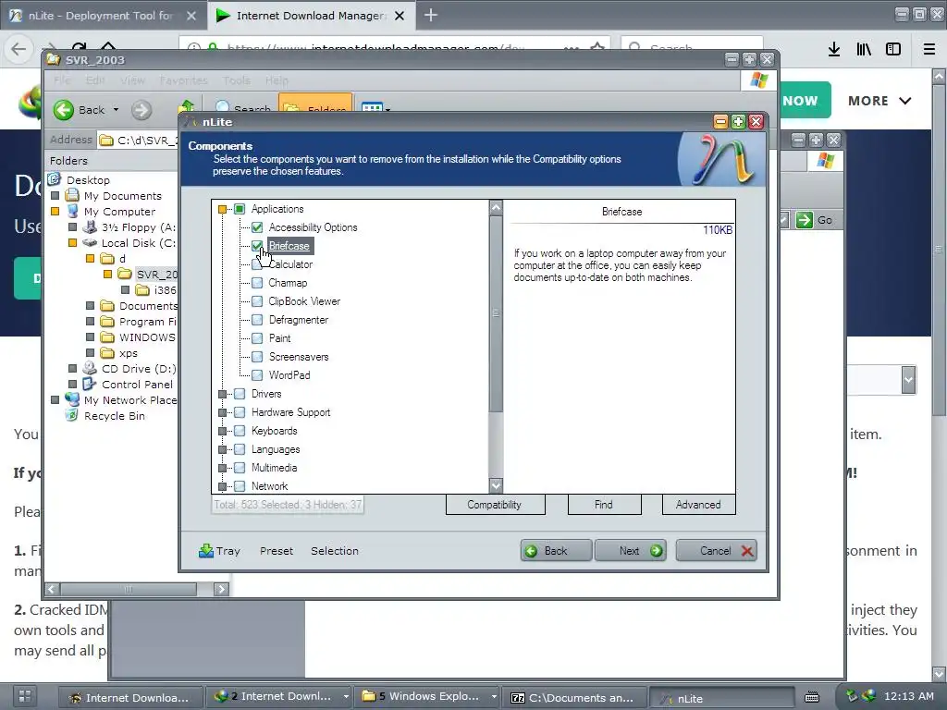Open the Recycle Bin icon in Folders tree
Image resolution: width=947 pixels, height=710 pixels.
72,415
